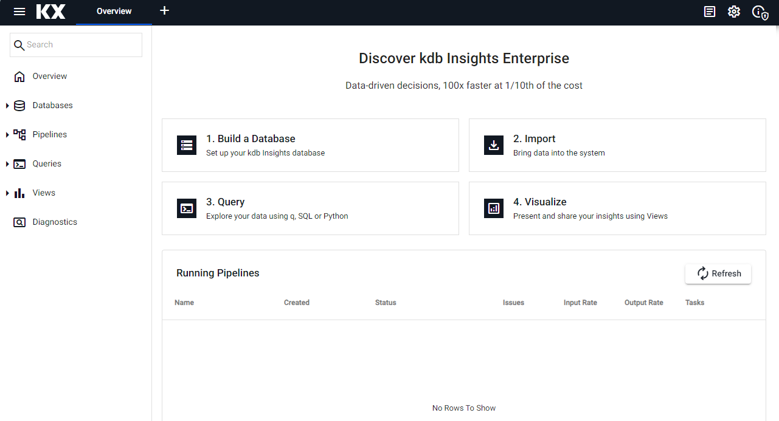The image size is (779, 421).
Task: Open the hamburger main menu
Action: [19, 12]
